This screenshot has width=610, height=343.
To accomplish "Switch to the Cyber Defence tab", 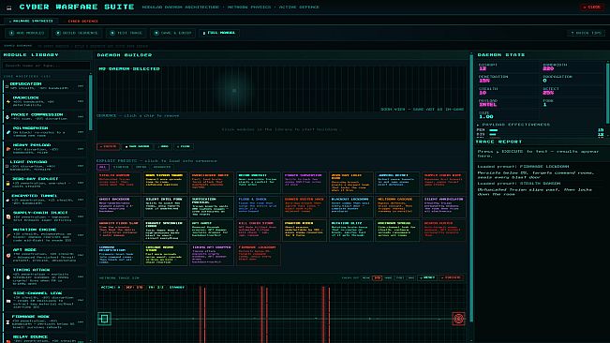I will (x=82, y=21).
